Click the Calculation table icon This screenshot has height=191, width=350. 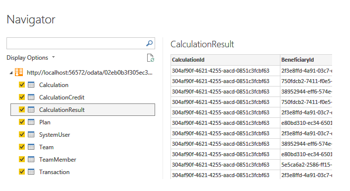click(x=31, y=85)
